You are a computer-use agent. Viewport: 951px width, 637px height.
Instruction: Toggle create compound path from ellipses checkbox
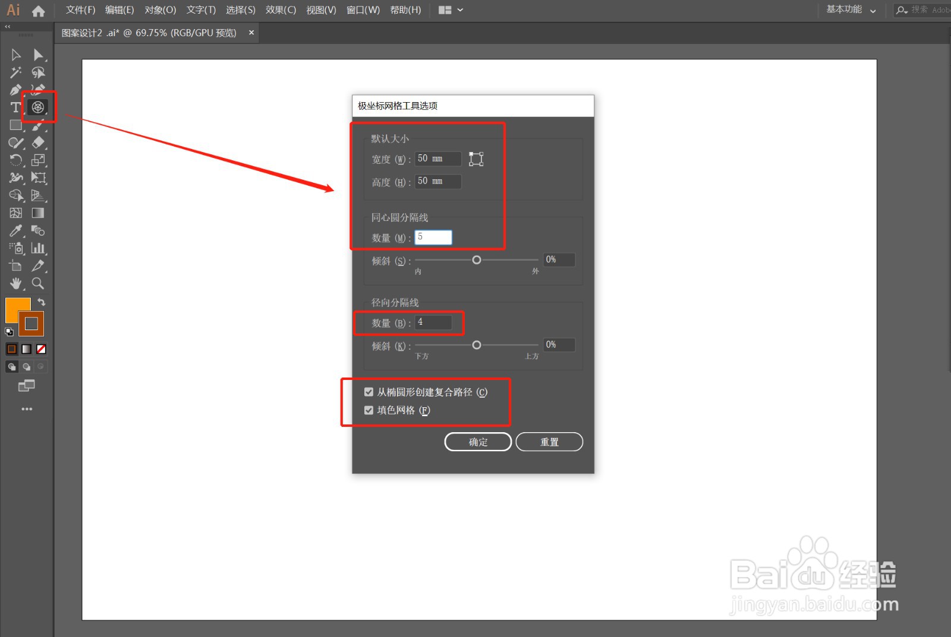point(369,392)
